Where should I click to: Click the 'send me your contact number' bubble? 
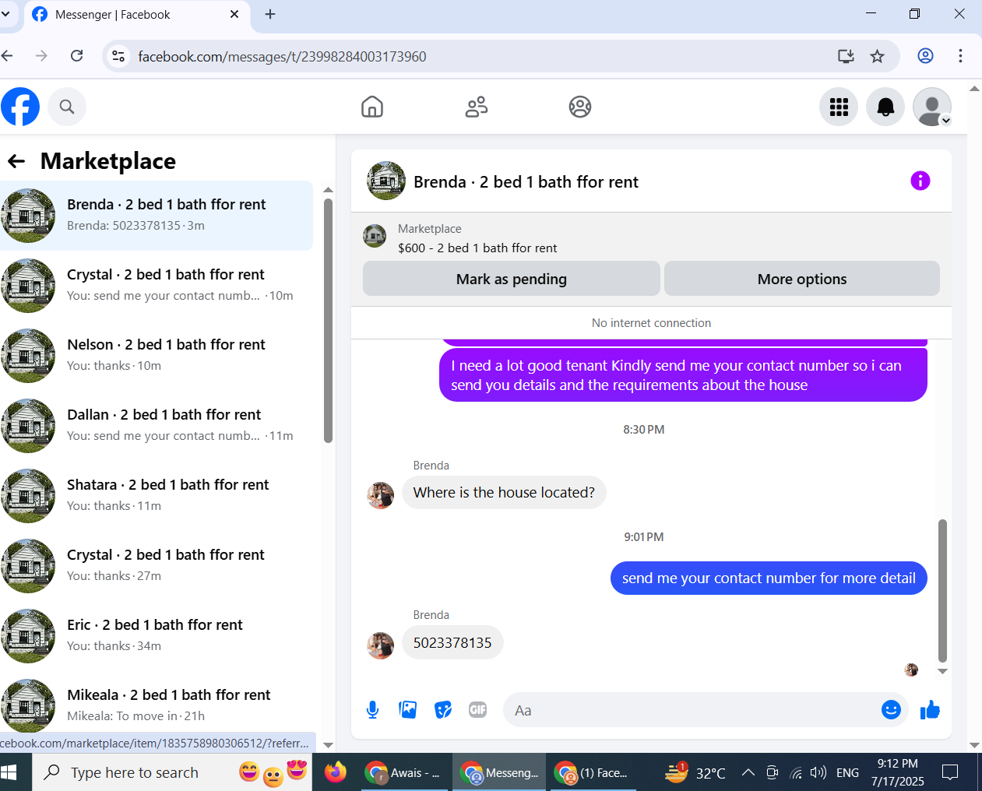769,578
